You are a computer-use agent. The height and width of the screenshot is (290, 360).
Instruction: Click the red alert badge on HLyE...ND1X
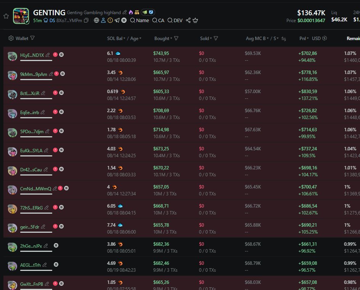point(55,55)
